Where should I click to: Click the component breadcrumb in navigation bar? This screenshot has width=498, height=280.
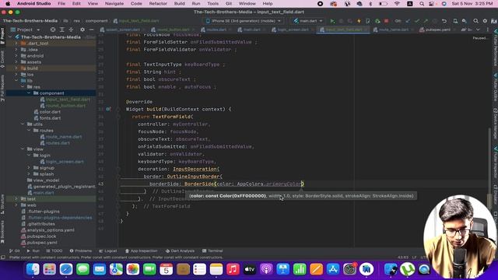coord(96,21)
